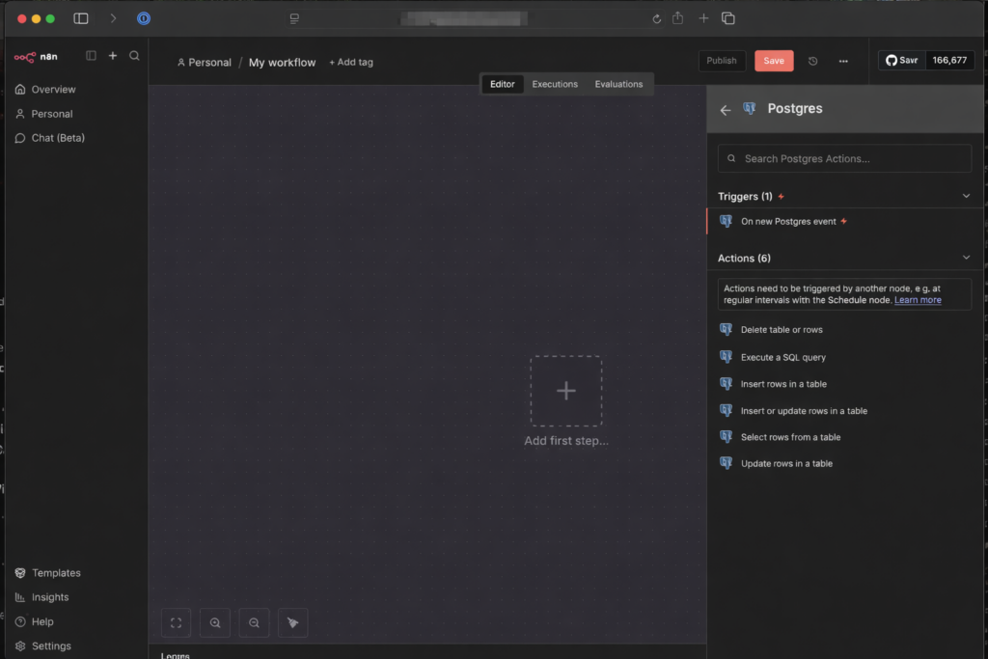The image size is (988, 659).
Task: Choose On new Postgres event trigger
Action: click(787, 221)
